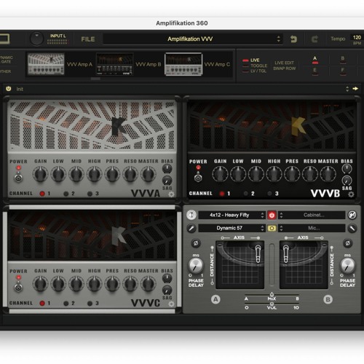Click the A/B MIX slider handle
This screenshot has width=364, height=364.
[x=272, y=295]
